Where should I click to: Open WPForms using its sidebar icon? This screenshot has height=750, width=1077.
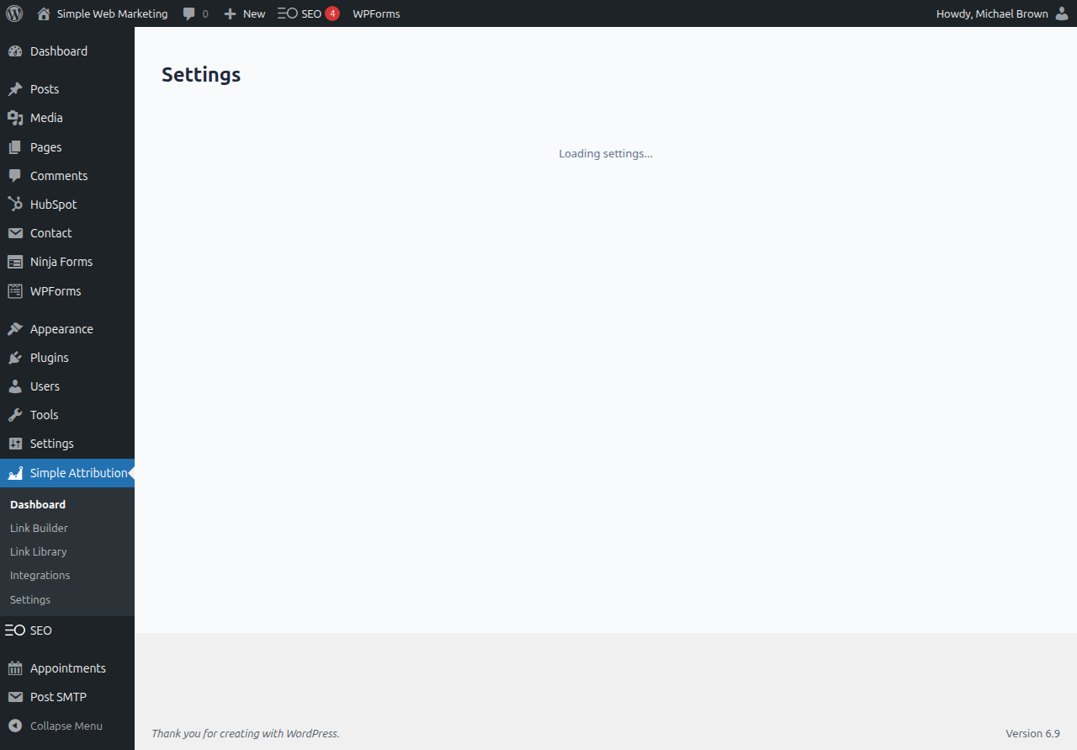(15, 290)
